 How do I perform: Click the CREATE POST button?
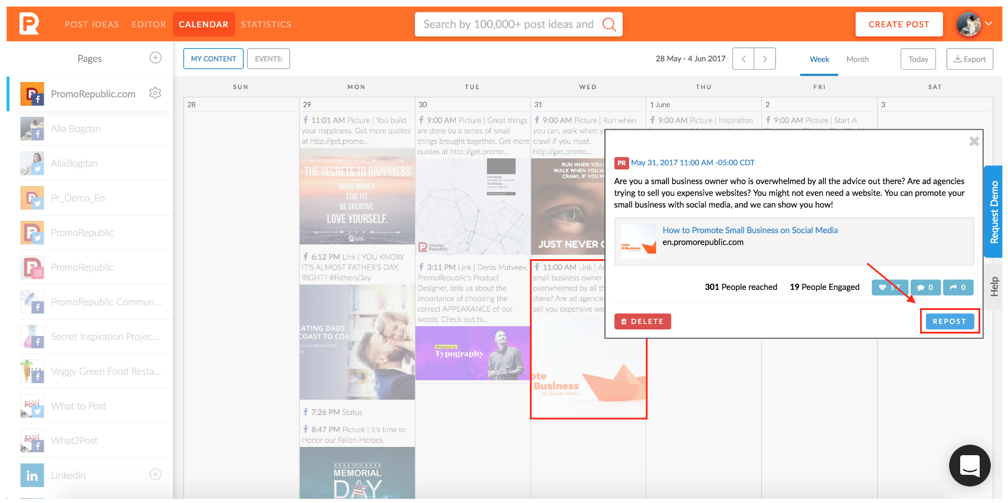click(899, 24)
